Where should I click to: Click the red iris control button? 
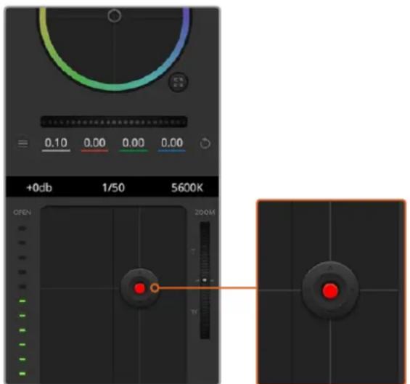(x=139, y=288)
